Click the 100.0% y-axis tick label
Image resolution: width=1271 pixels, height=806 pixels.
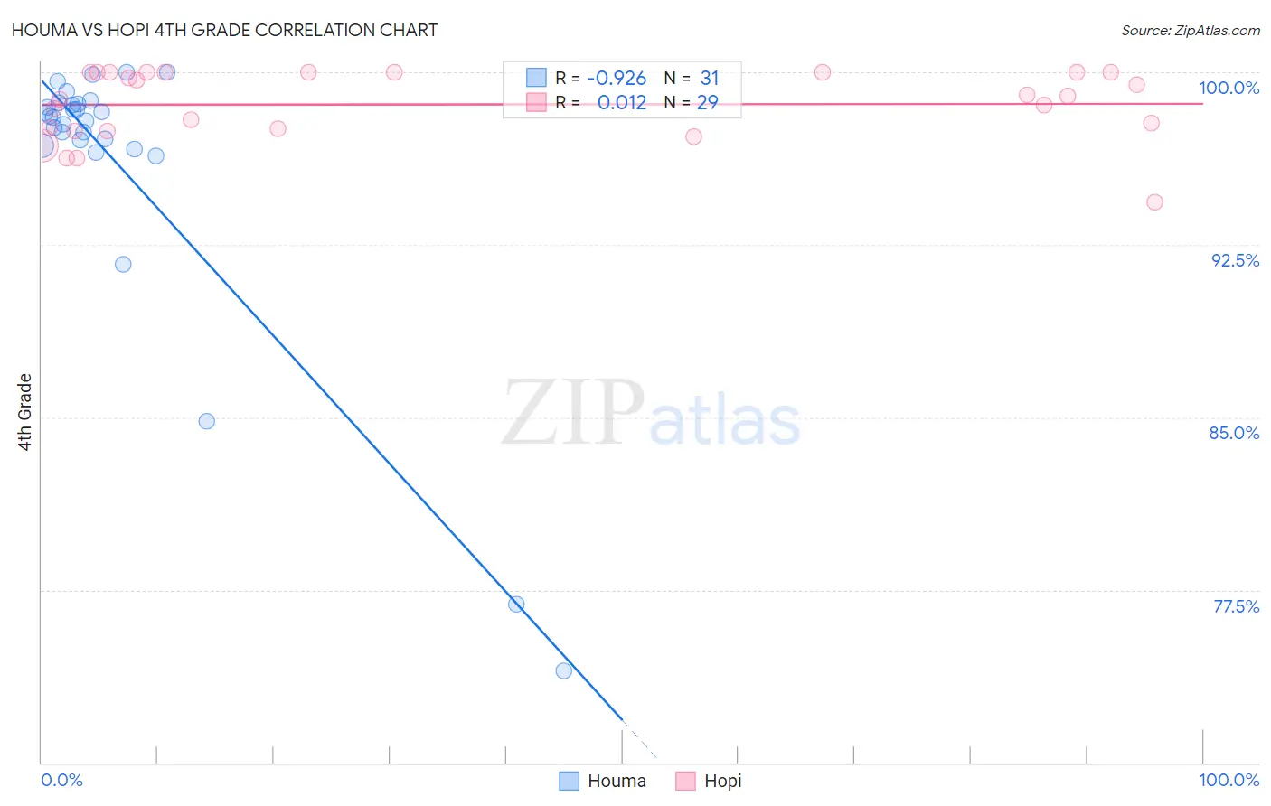(1229, 88)
